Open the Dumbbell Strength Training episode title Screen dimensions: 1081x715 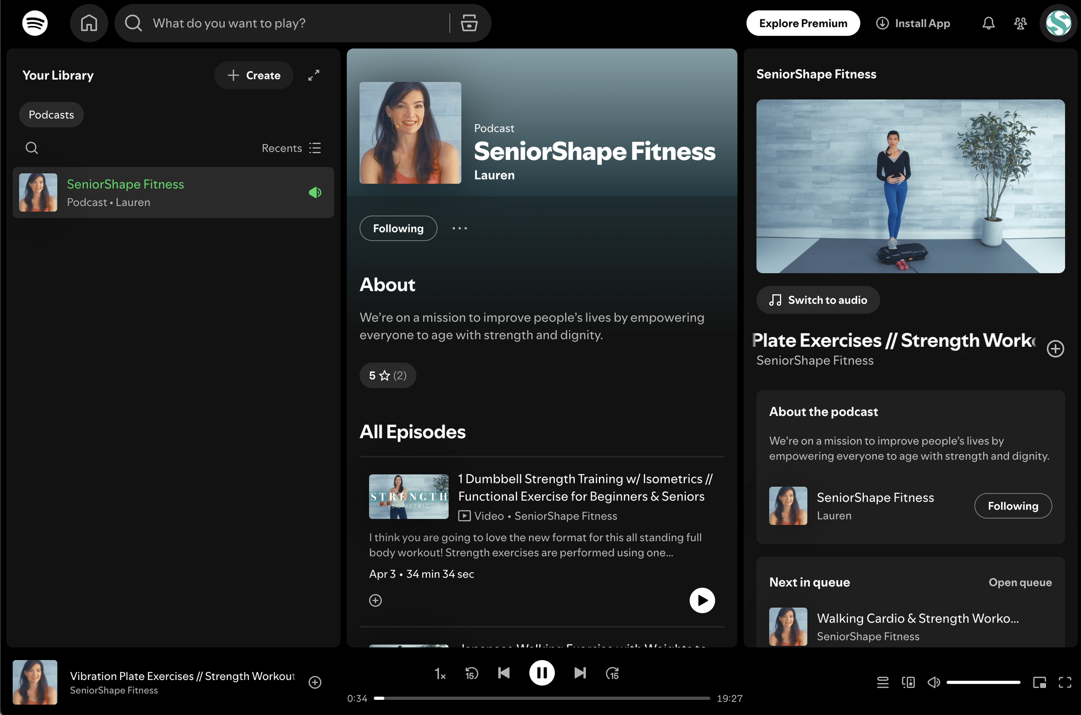pos(585,488)
